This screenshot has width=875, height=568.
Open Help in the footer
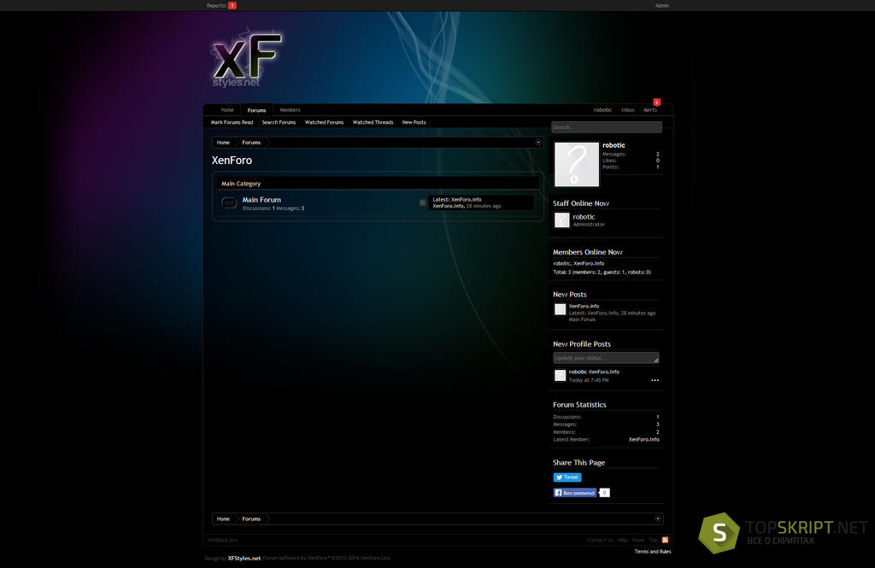click(622, 540)
